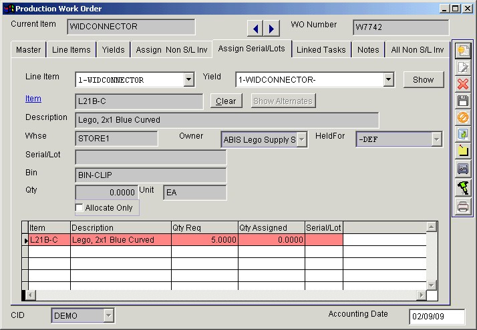The width and height of the screenshot is (477, 330).
Task: Click into the Serial/Lot input field
Action: point(151,157)
